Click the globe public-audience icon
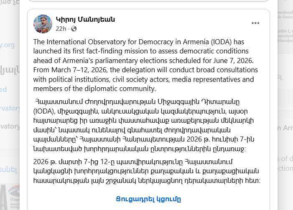 tap(74, 29)
